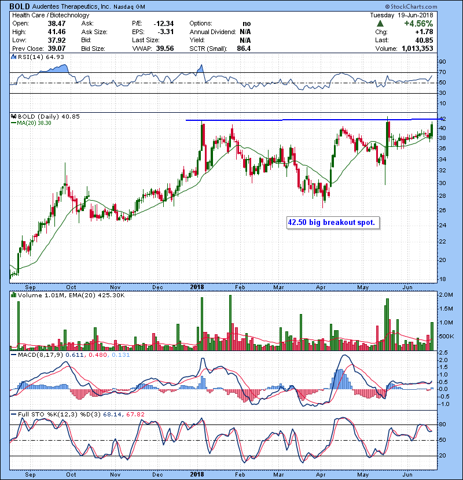This screenshot has height=480, width=463.
Task: Click the RSI(14) indicator icon
Action: click(14, 57)
